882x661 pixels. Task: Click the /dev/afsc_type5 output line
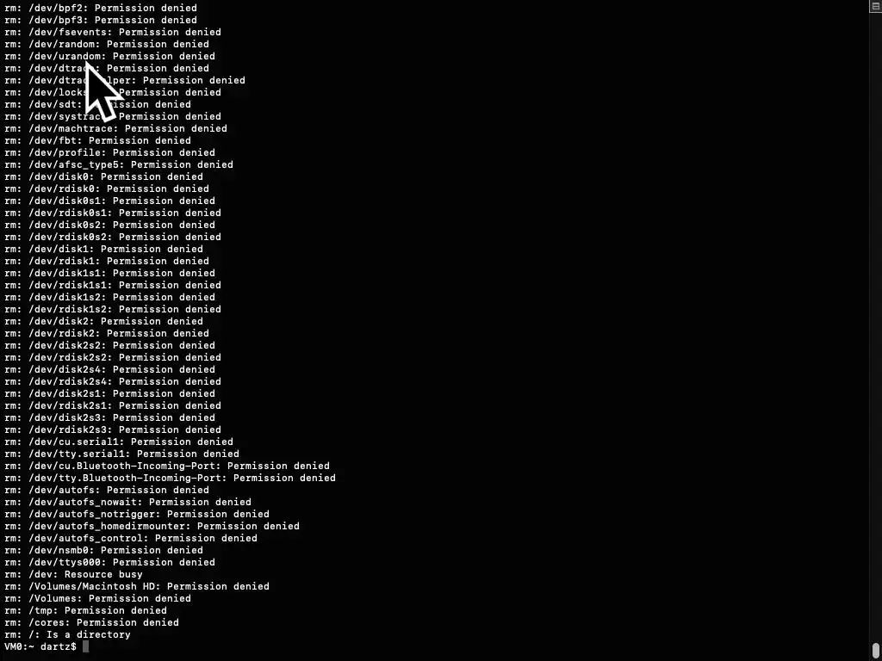pos(119,164)
